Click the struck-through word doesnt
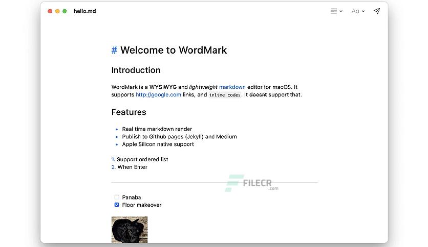Image resolution: width=428 pixels, height=247 pixels. click(x=258, y=94)
